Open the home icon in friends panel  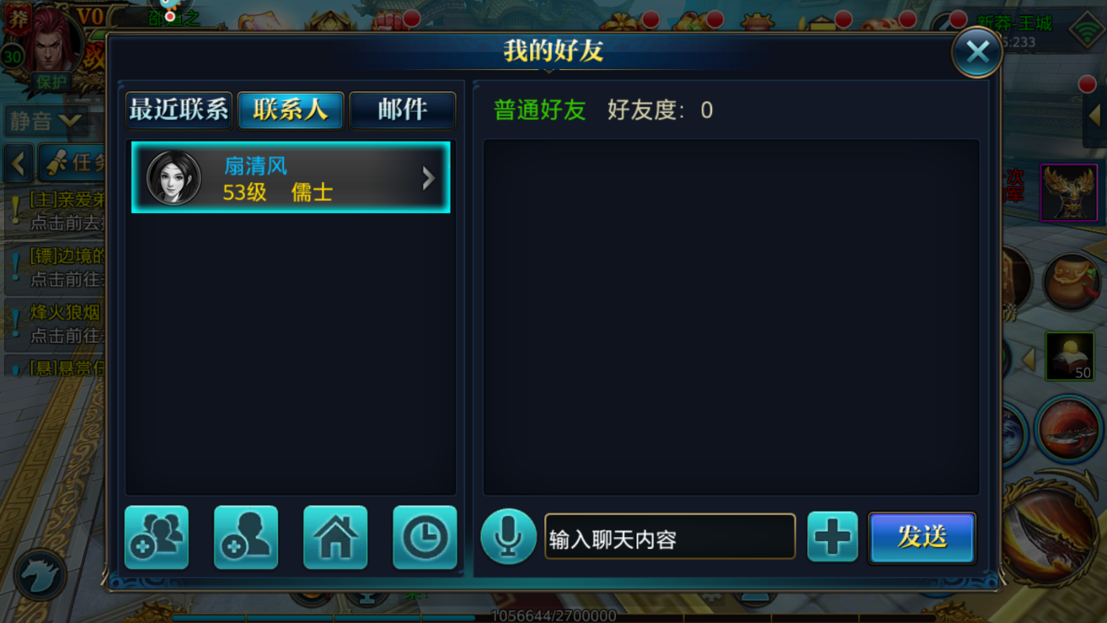[335, 537]
